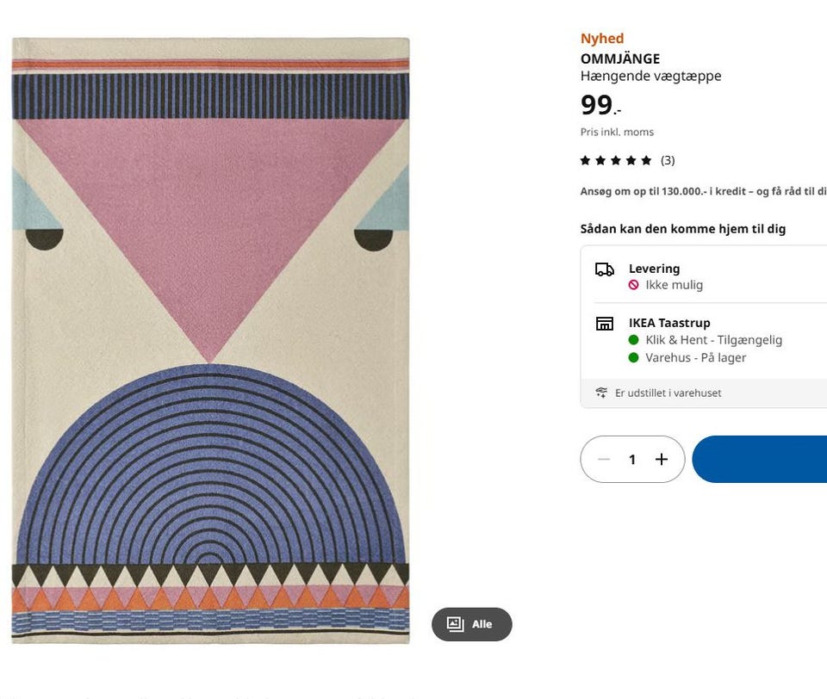Viewport: 827px width, 699px height.
Task: Click the 'Er udstillet i varehuset' text
Action: point(668,393)
